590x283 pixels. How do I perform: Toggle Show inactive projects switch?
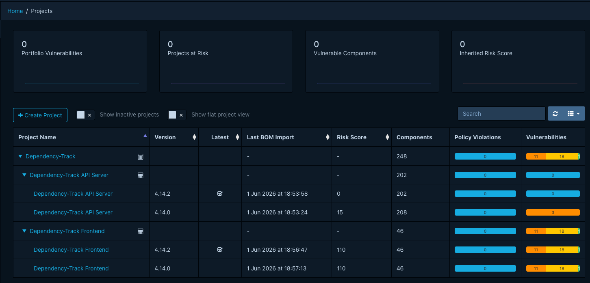coord(86,115)
